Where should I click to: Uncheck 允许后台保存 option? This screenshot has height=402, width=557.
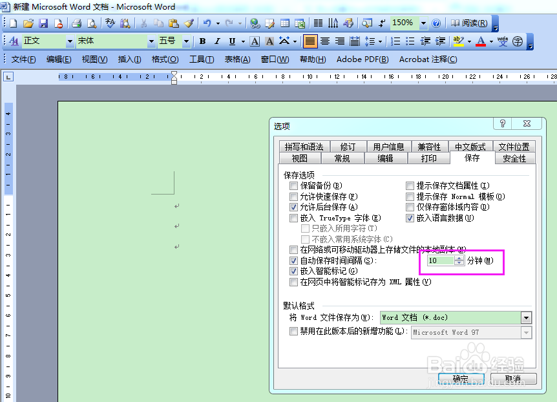coord(293,207)
